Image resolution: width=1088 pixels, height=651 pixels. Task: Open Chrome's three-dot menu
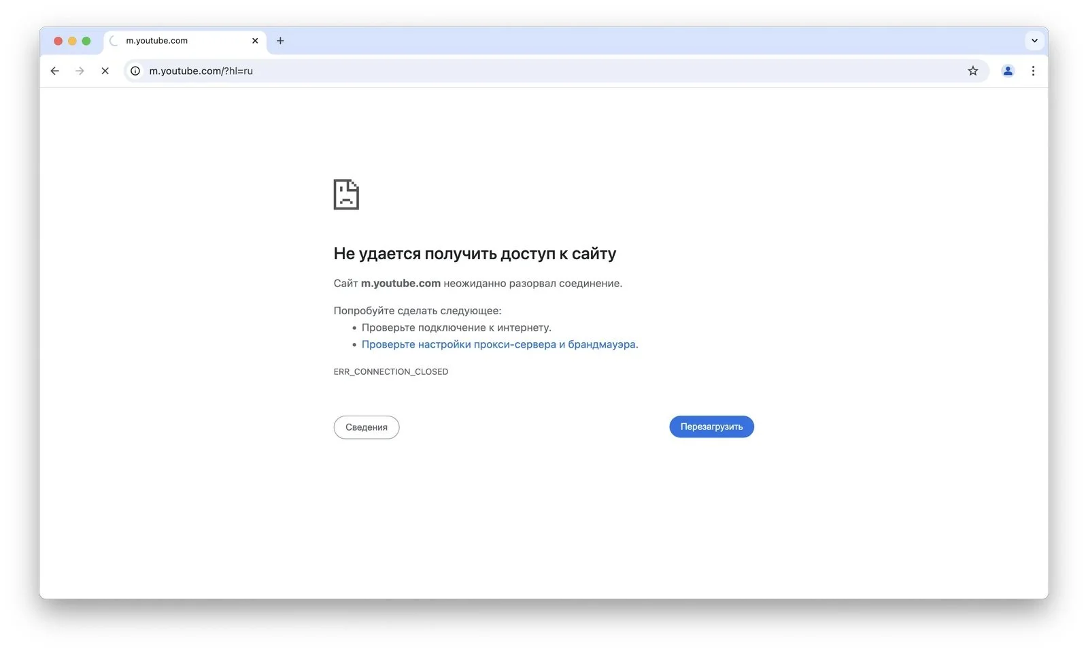(x=1033, y=71)
